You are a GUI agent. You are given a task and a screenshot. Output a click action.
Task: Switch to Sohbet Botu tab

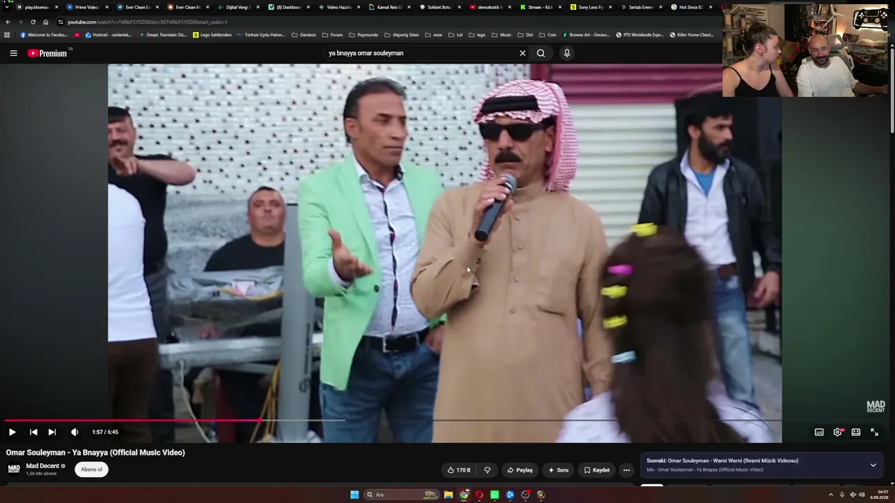[439, 7]
